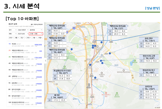Open the 24년 end year dropdown

(x=29, y=38)
